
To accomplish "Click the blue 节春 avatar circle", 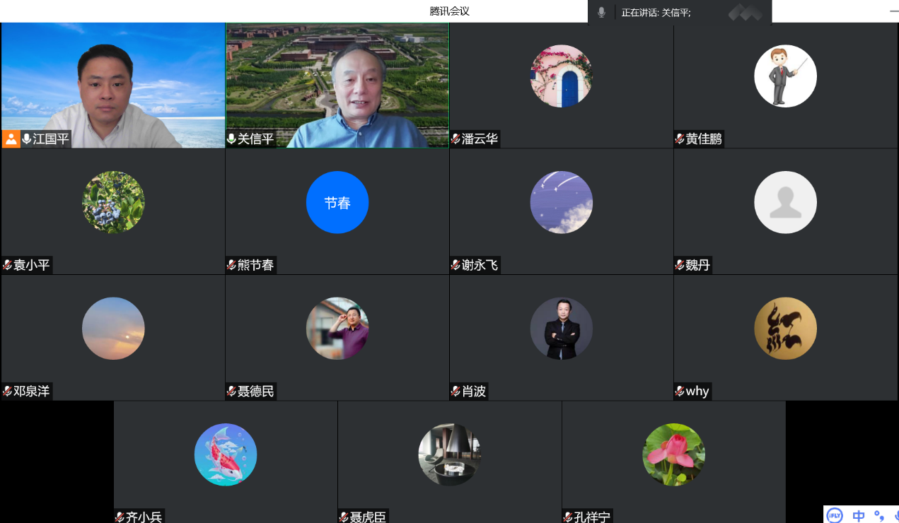I will [x=337, y=202].
